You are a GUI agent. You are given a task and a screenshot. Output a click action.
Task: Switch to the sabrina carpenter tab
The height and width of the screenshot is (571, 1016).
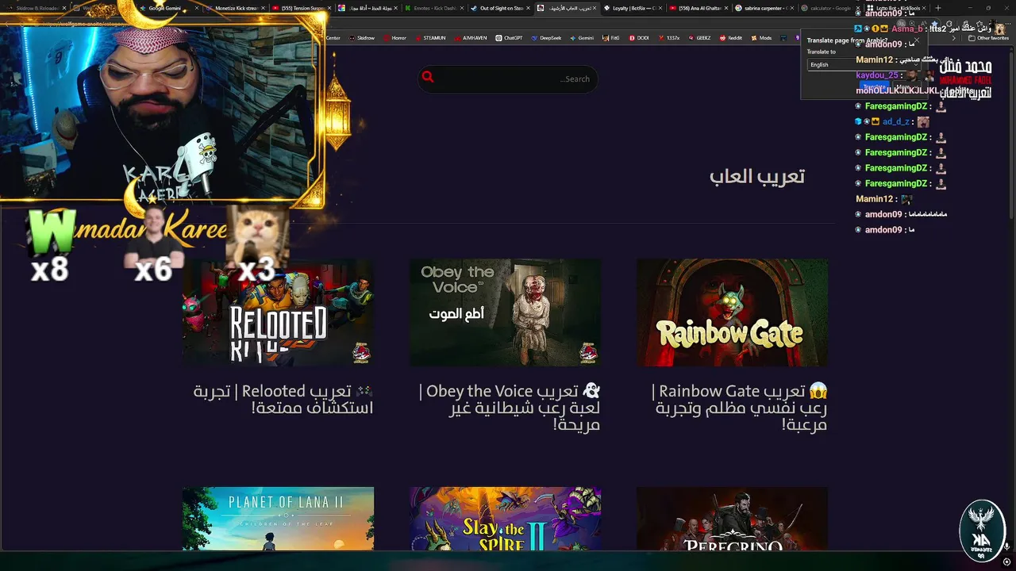764,8
